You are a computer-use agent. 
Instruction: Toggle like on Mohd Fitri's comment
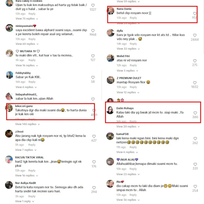click(195, 61)
